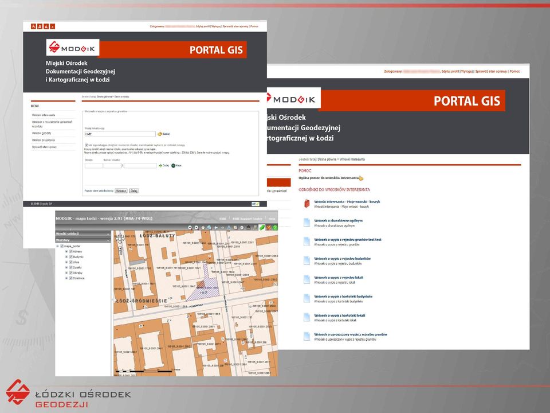
Task: Expand the Dzielnice layer node
Action: pyautogui.click(x=66, y=278)
